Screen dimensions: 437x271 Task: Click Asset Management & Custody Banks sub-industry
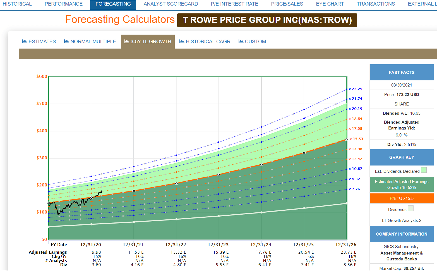[402, 256]
